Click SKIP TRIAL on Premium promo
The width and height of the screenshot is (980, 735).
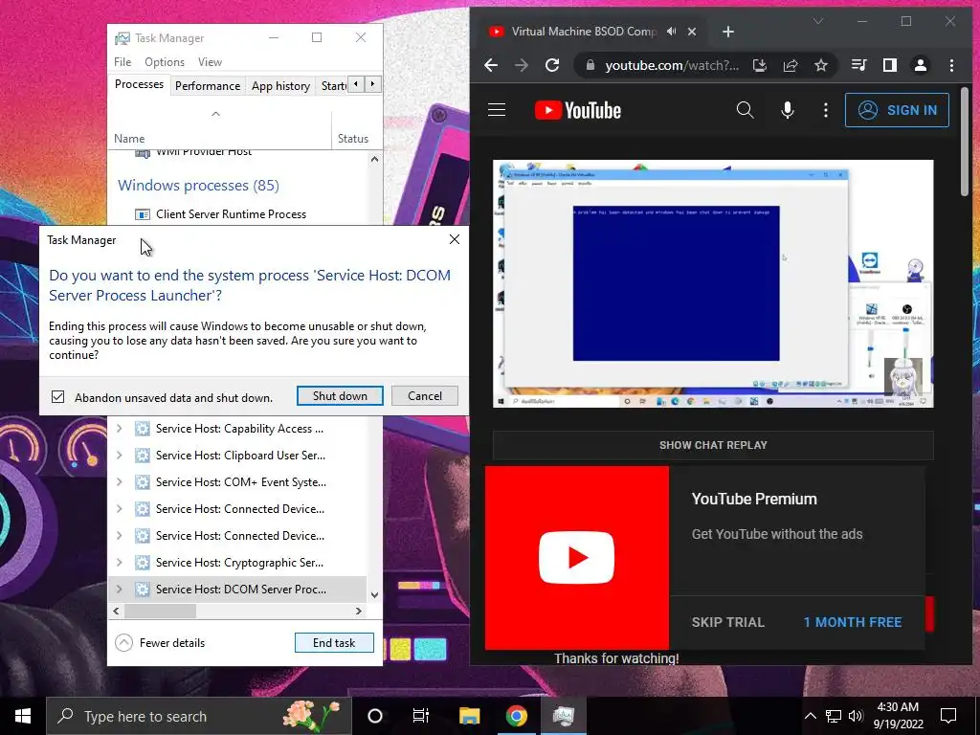click(x=728, y=622)
